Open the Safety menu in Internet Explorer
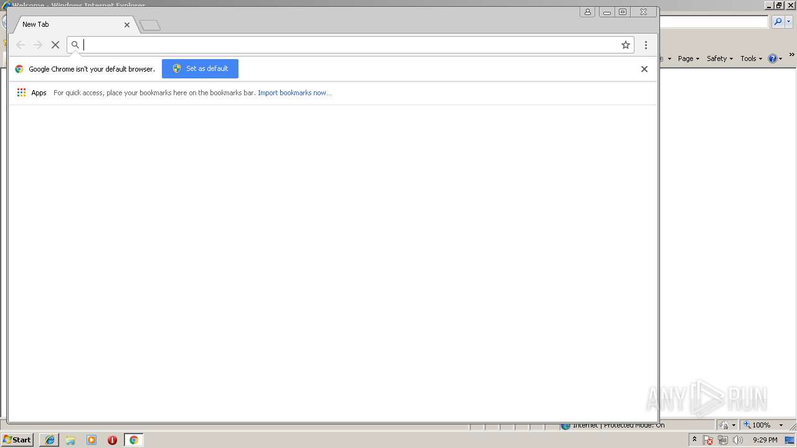Image resolution: width=797 pixels, height=448 pixels. click(x=720, y=58)
